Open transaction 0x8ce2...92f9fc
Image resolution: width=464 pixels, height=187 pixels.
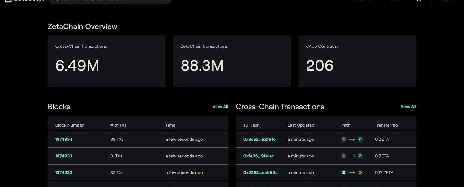(259, 139)
